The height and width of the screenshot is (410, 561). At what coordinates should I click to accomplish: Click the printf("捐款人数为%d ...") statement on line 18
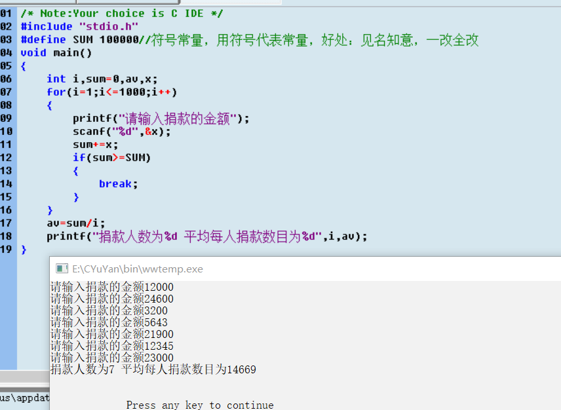pyautogui.click(x=207, y=236)
